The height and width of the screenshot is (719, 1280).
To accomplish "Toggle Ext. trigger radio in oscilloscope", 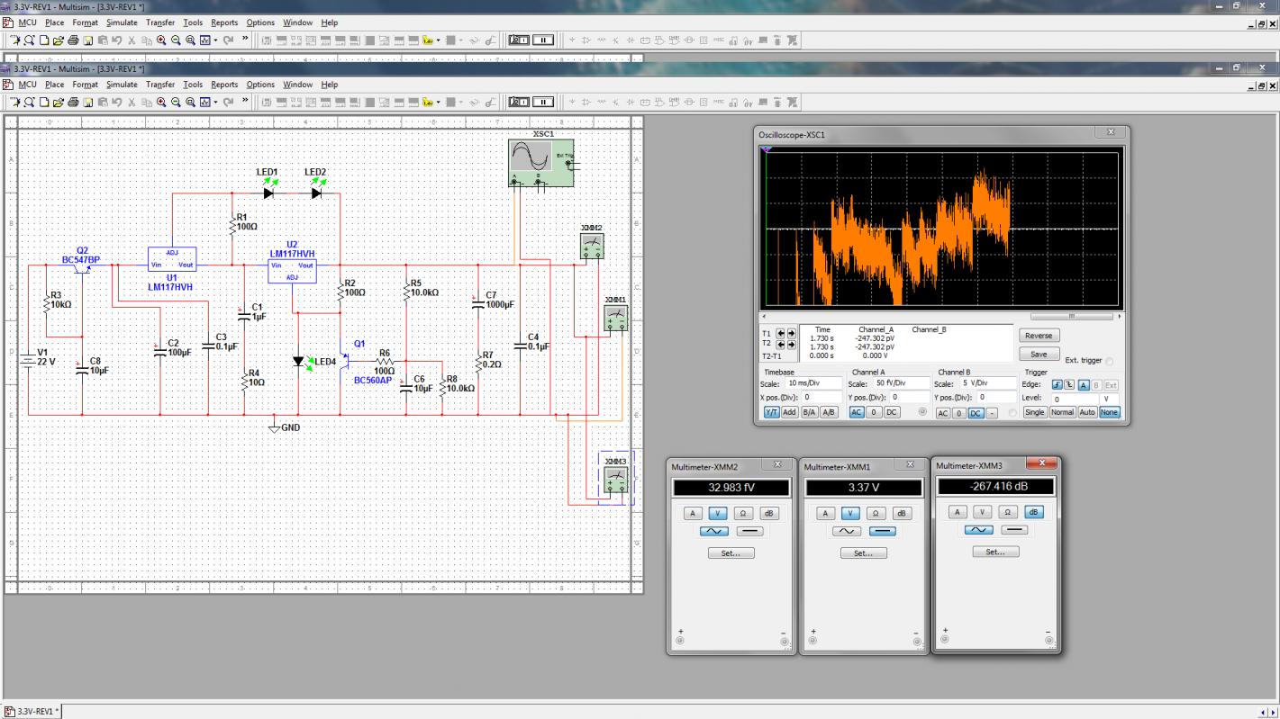I will click(x=1109, y=362).
